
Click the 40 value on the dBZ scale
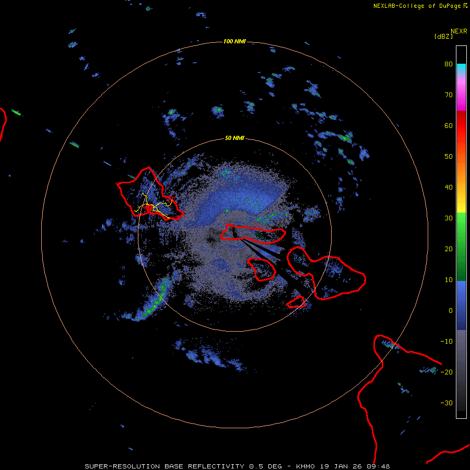449,187
